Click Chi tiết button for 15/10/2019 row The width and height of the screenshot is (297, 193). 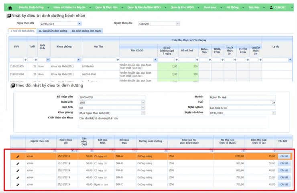[x=284, y=156]
